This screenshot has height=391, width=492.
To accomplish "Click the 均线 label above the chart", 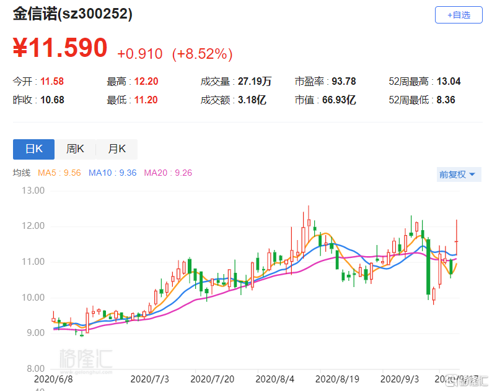I will click(x=22, y=173).
